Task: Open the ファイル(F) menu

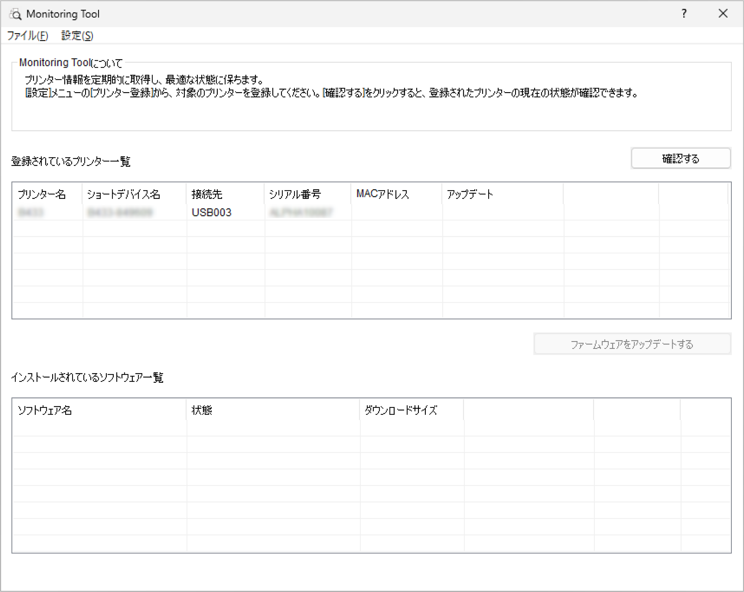Action: pos(28,36)
